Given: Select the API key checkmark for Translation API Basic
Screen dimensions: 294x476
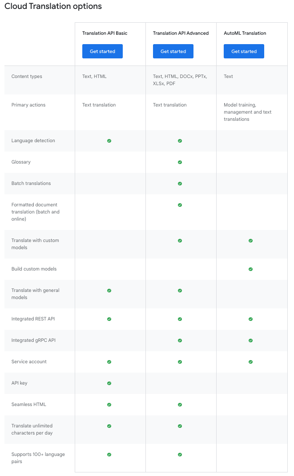Looking at the screenshot, I should tap(109, 383).
